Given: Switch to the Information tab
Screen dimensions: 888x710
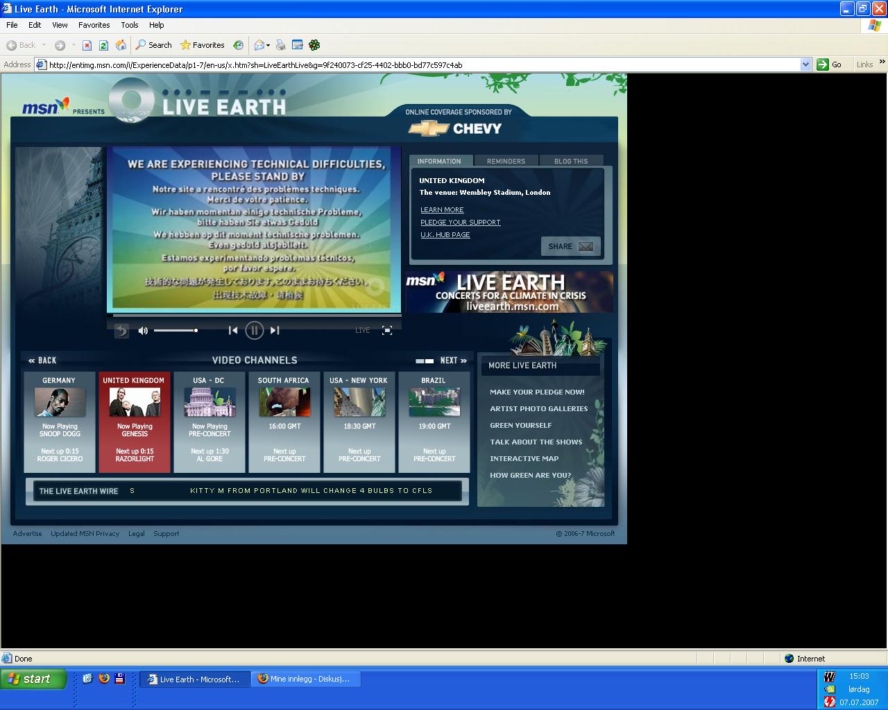Looking at the screenshot, I should coord(439,161).
